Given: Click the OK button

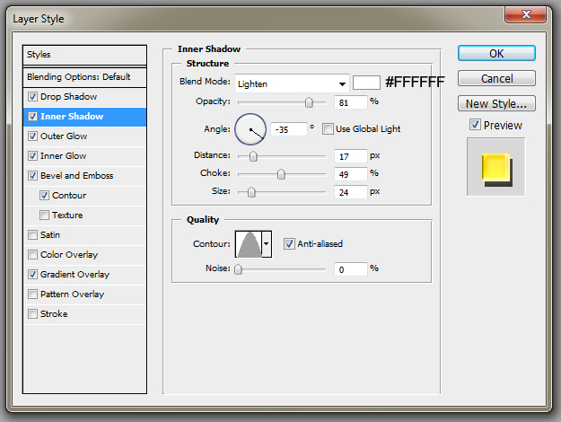Looking at the screenshot, I should click(x=496, y=53).
